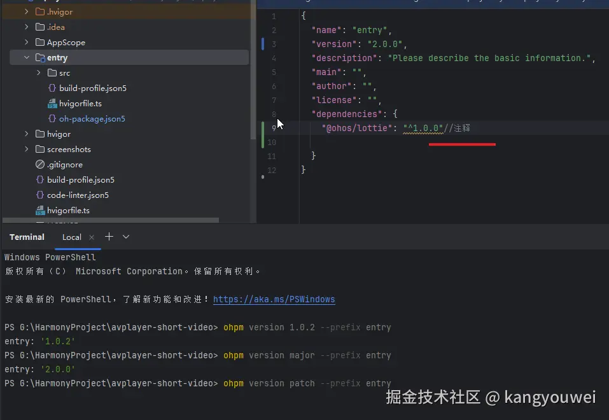Image resolution: width=609 pixels, height=420 pixels.
Task: Click the Windows PowerShell terminal line
Action: 50,257
